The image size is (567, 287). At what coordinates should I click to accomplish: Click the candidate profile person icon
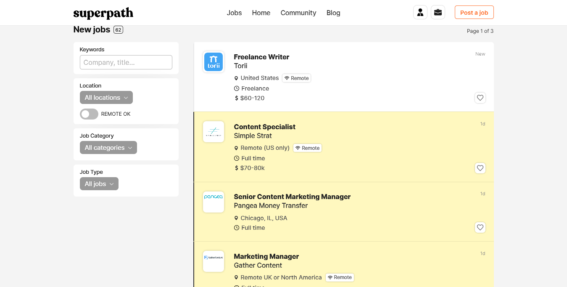(x=420, y=13)
